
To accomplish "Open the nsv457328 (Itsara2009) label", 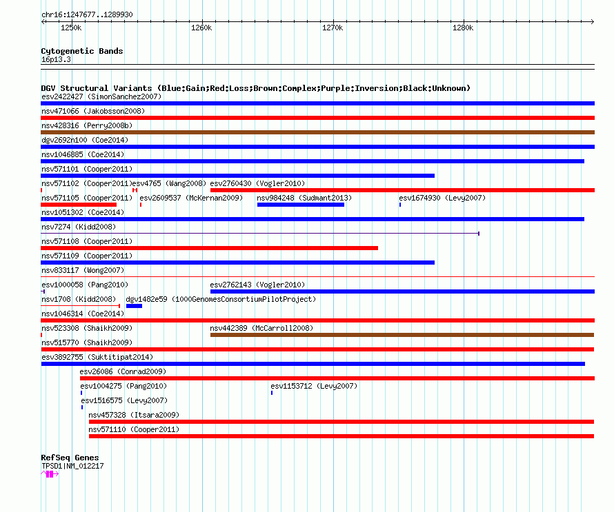I will [x=134, y=415].
